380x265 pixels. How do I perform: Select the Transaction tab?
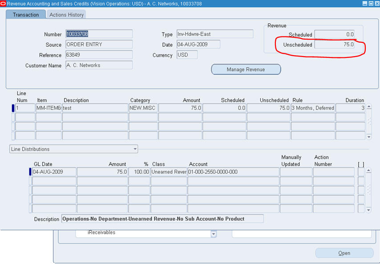pyautogui.click(x=25, y=14)
